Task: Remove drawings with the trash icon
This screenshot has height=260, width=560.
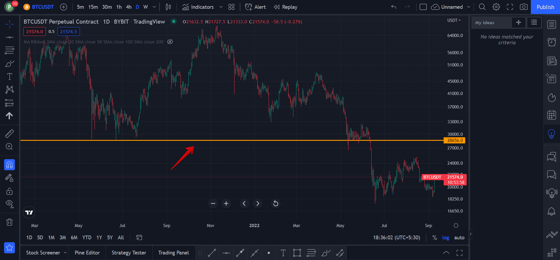Action: 9,222
